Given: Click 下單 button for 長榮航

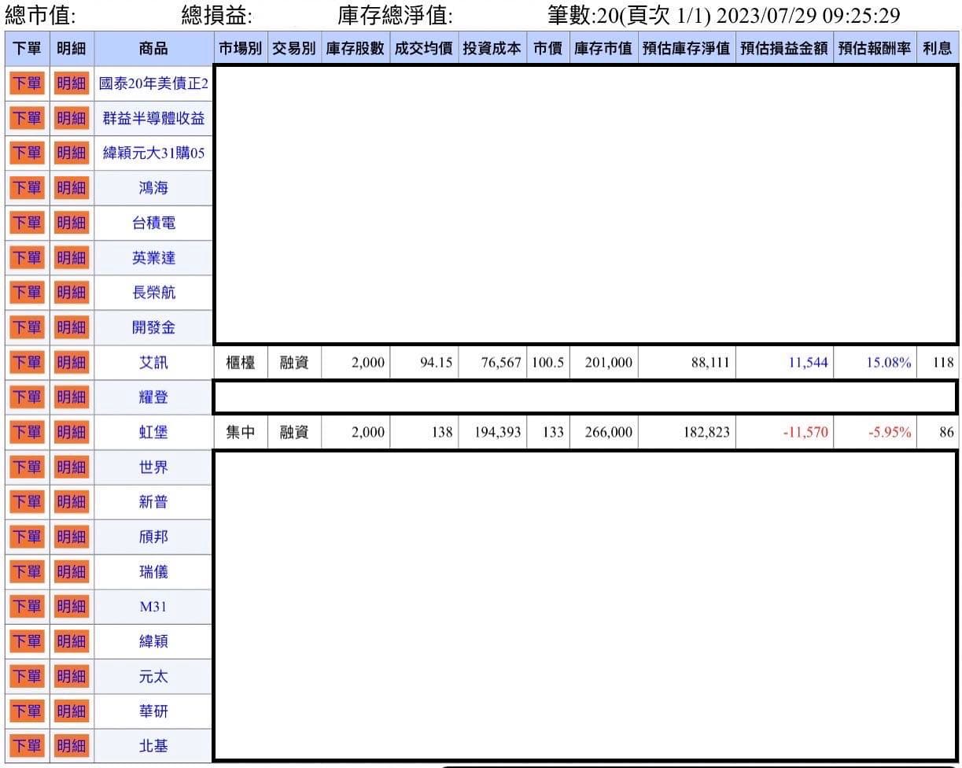Looking at the screenshot, I should click(26, 292).
